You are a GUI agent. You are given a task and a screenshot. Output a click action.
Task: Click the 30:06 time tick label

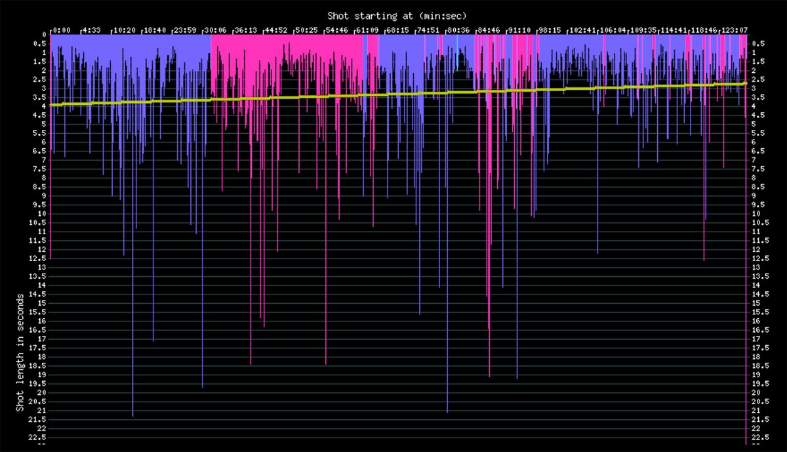215,30
